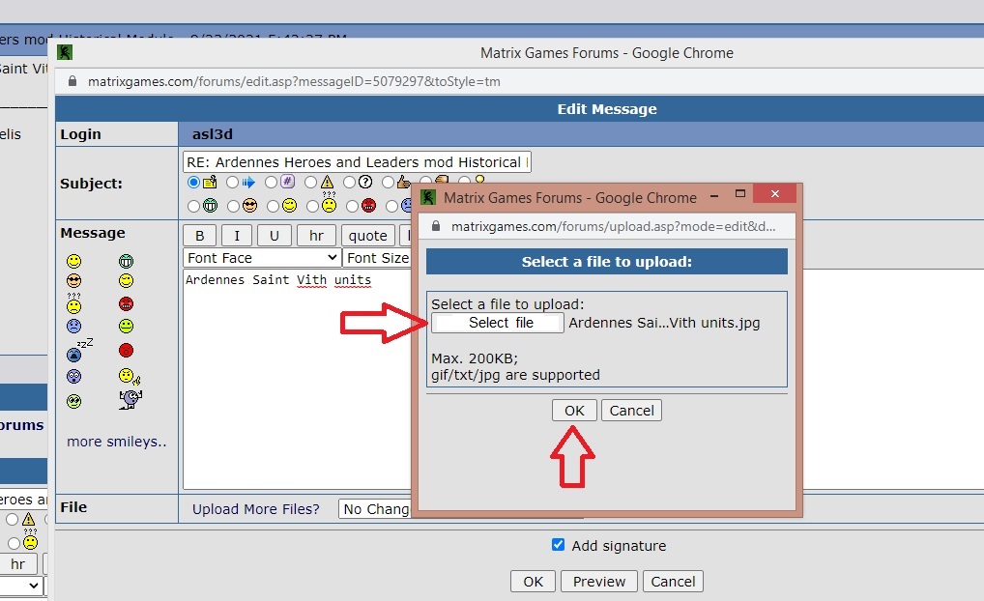Click the Upload More Files? link
The width and height of the screenshot is (984, 601).
pos(256,509)
